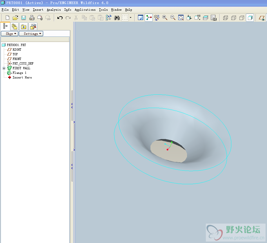Open the File menu

point(5,10)
